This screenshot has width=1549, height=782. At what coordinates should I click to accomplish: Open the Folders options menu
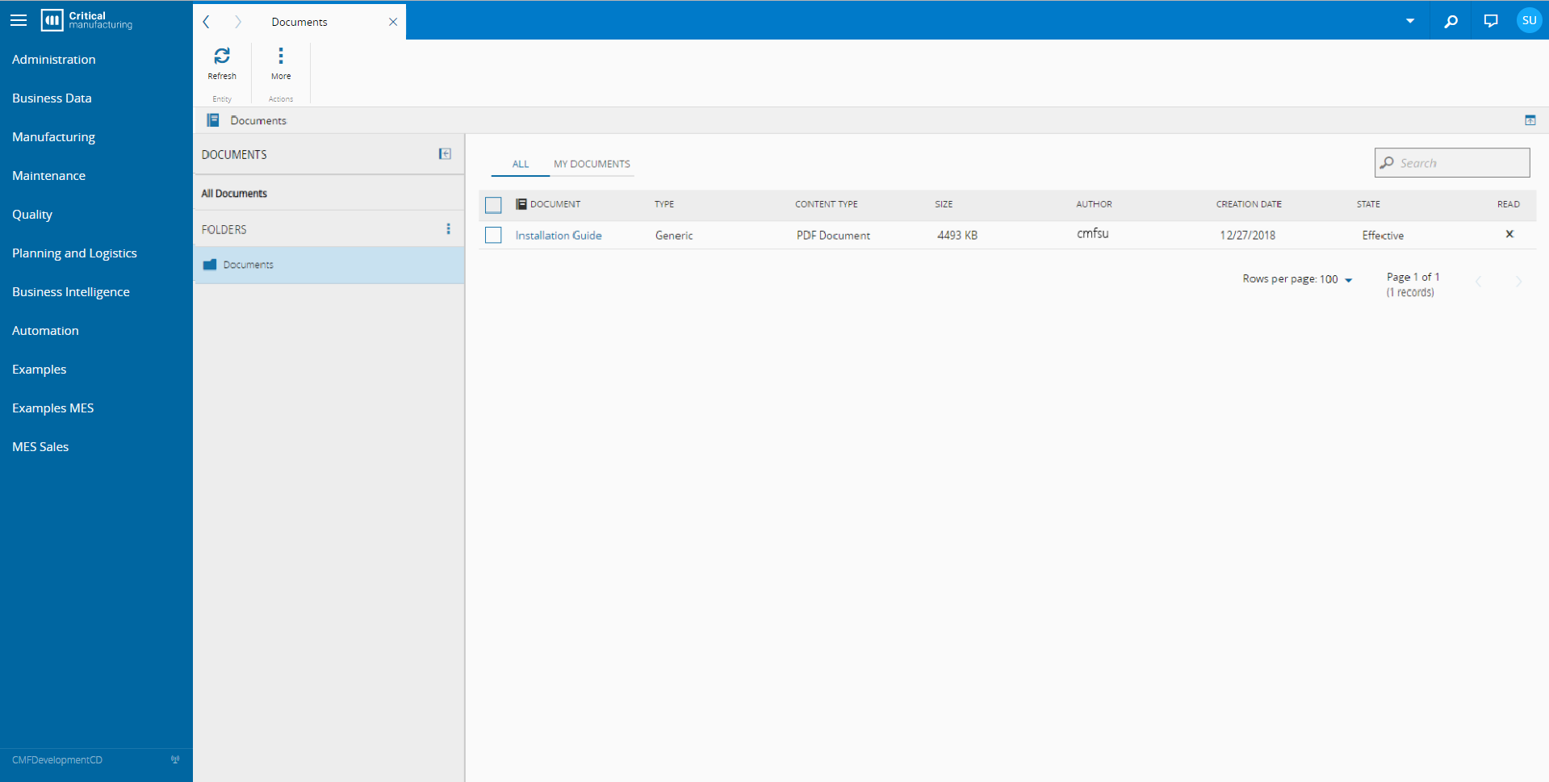[x=449, y=229]
